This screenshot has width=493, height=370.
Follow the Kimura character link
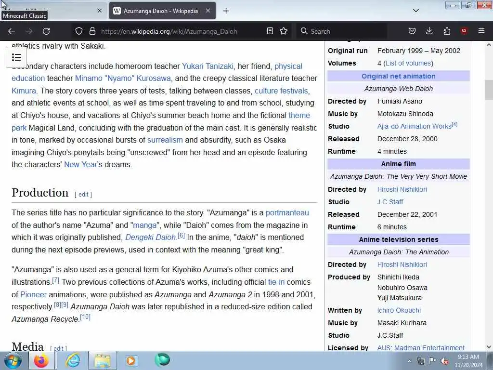tap(24, 91)
